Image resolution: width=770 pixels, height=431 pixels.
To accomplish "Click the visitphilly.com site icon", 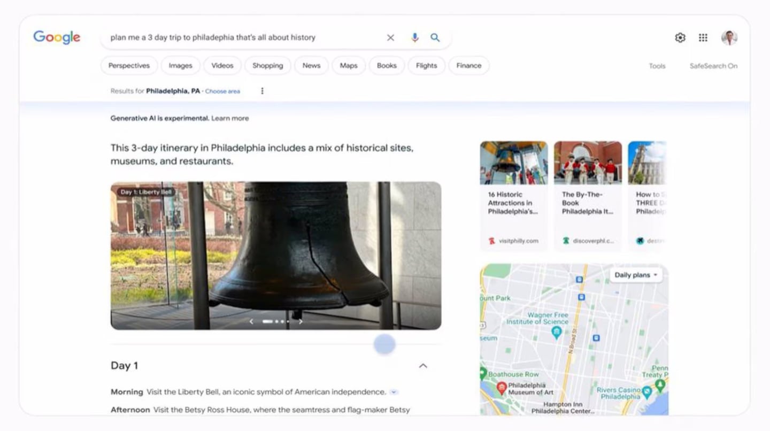I will tap(492, 241).
